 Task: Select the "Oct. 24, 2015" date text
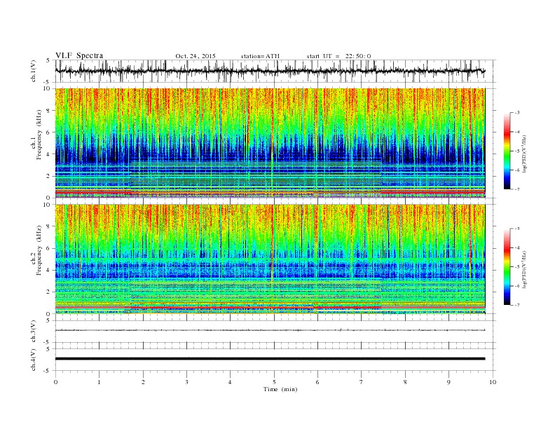(x=196, y=56)
